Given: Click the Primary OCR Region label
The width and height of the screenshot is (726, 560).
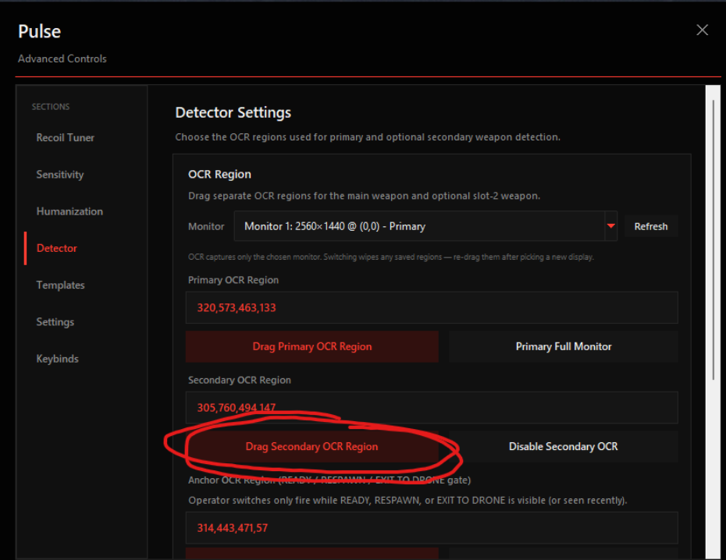Looking at the screenshot, I should (233, 280).
